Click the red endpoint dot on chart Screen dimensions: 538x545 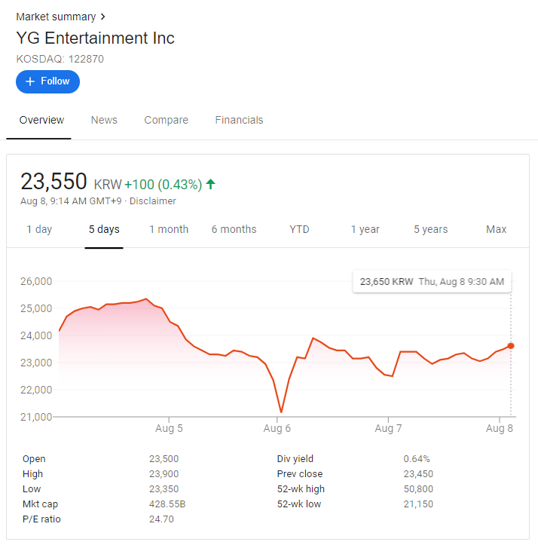click(x=511, y=345)
